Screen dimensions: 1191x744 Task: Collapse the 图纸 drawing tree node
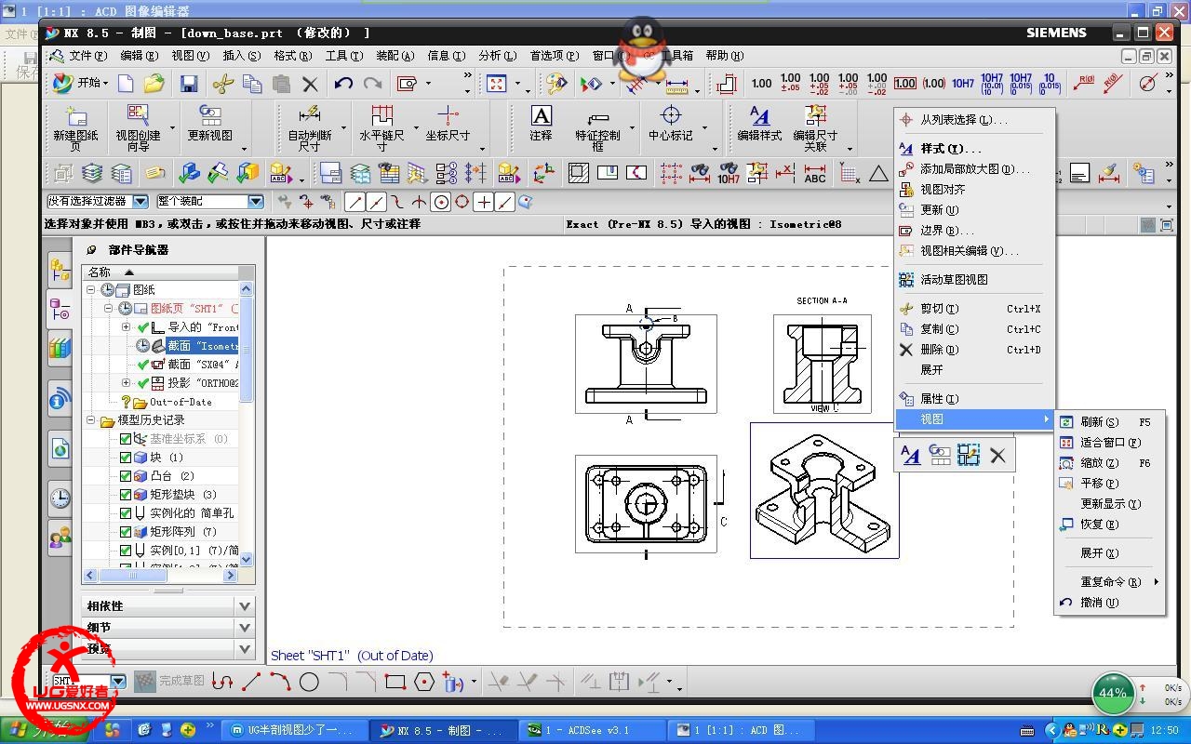pos(92,290)
